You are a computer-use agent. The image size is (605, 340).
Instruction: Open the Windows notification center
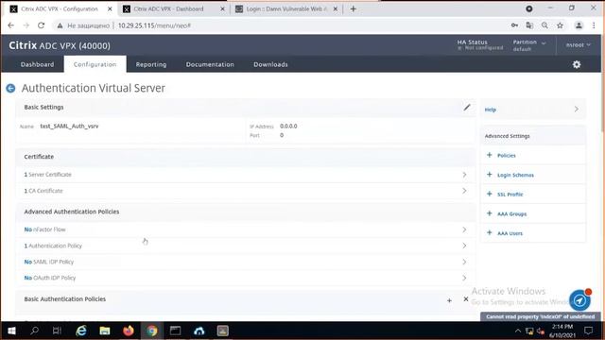pyautogui.click(x=588, y=331)
